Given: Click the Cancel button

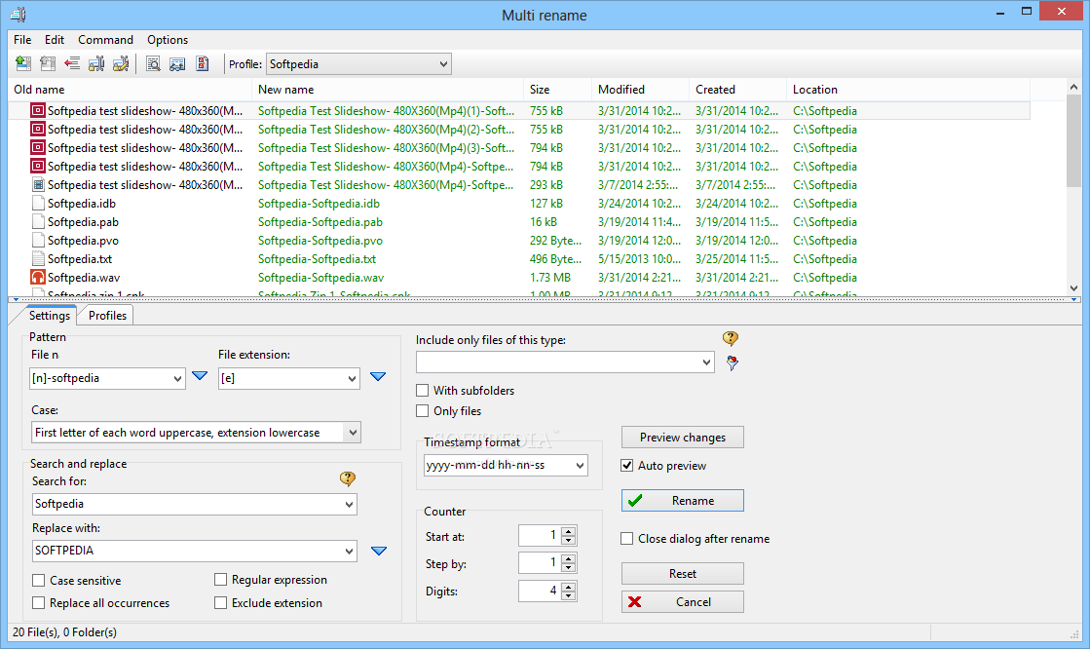Looking at the screenshot, I should click(x=683, y=601).
